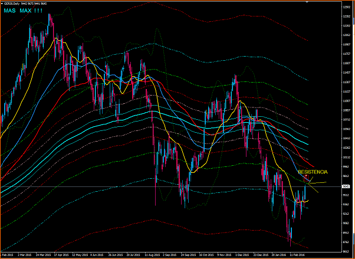Image resolution: width=355 pixels, height=259 pixels.
Task: Click the 23 Dec 2015 date label
Action: coord(261,254)
